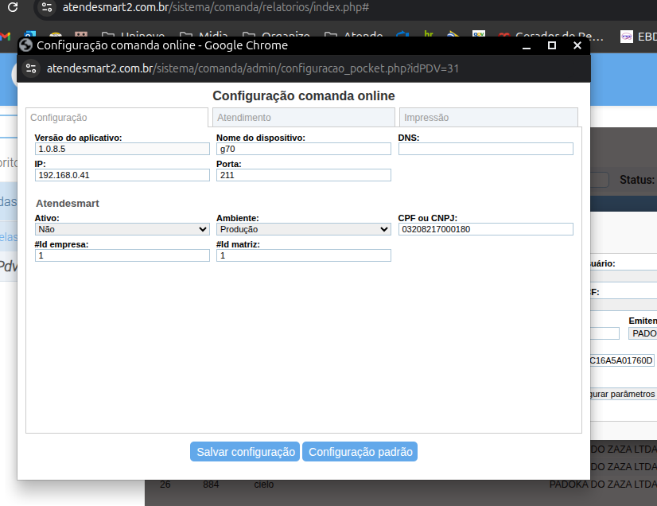Screen dimensions: 657x506
Task: Click the Porta field with 211
Action: [x=304, y=175]
